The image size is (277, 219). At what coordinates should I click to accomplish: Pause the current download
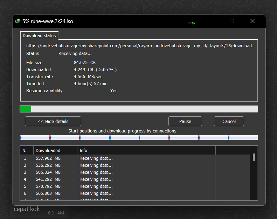(x=185, y=121)
